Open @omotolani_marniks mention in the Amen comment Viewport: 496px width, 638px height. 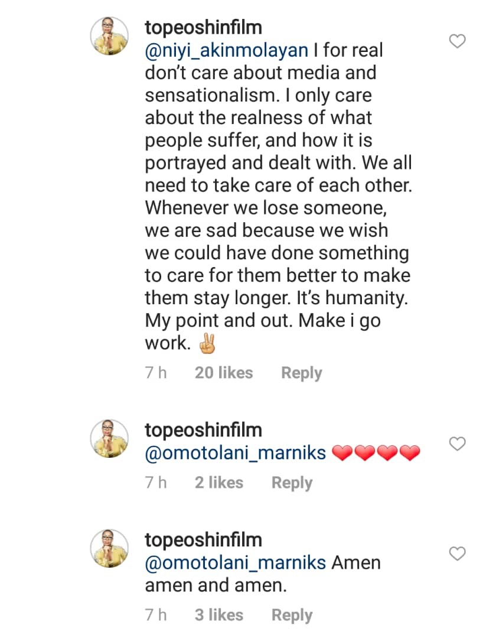236,562
